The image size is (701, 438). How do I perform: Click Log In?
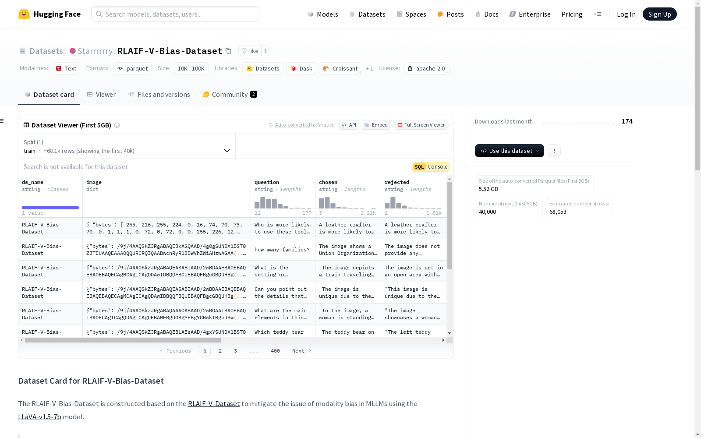point(626,14)
